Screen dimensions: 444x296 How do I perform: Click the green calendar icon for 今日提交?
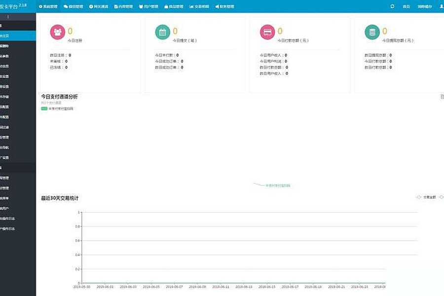(x=162, y=32)
